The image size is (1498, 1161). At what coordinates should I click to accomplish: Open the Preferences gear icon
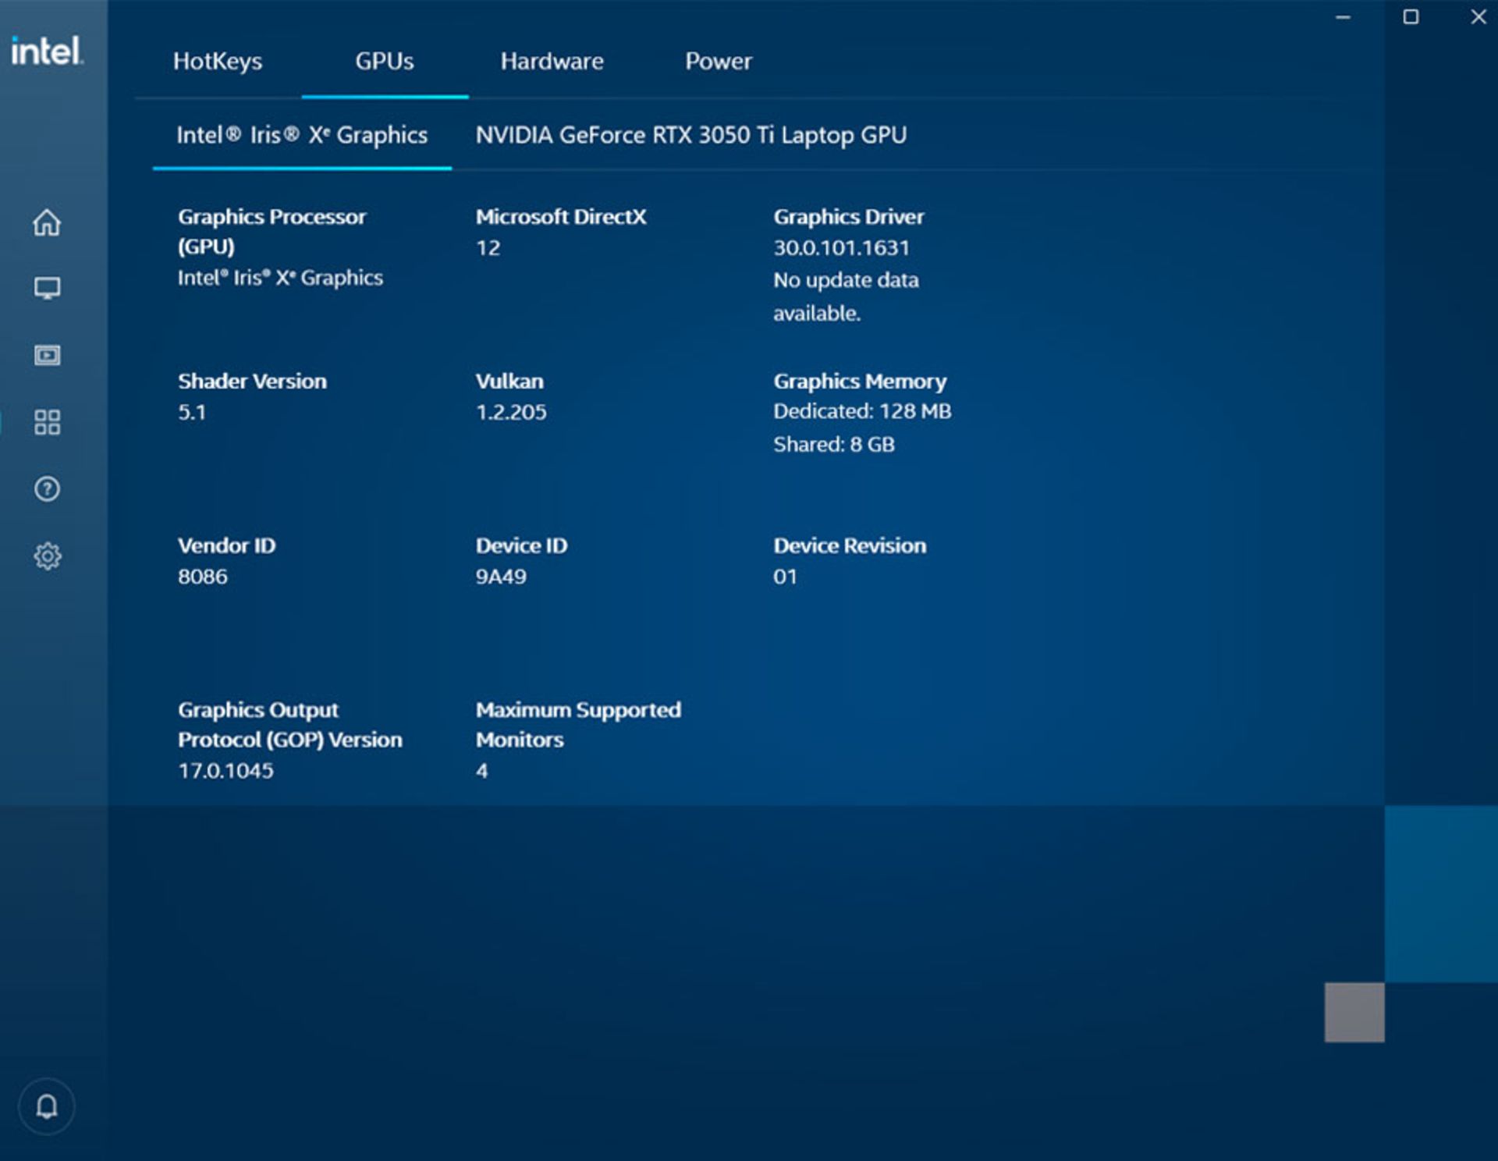pos(47,556)
